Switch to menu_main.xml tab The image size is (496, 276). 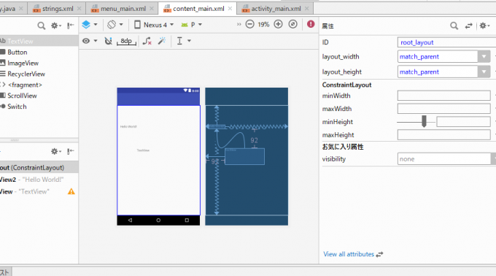click(x=123, y=9)
